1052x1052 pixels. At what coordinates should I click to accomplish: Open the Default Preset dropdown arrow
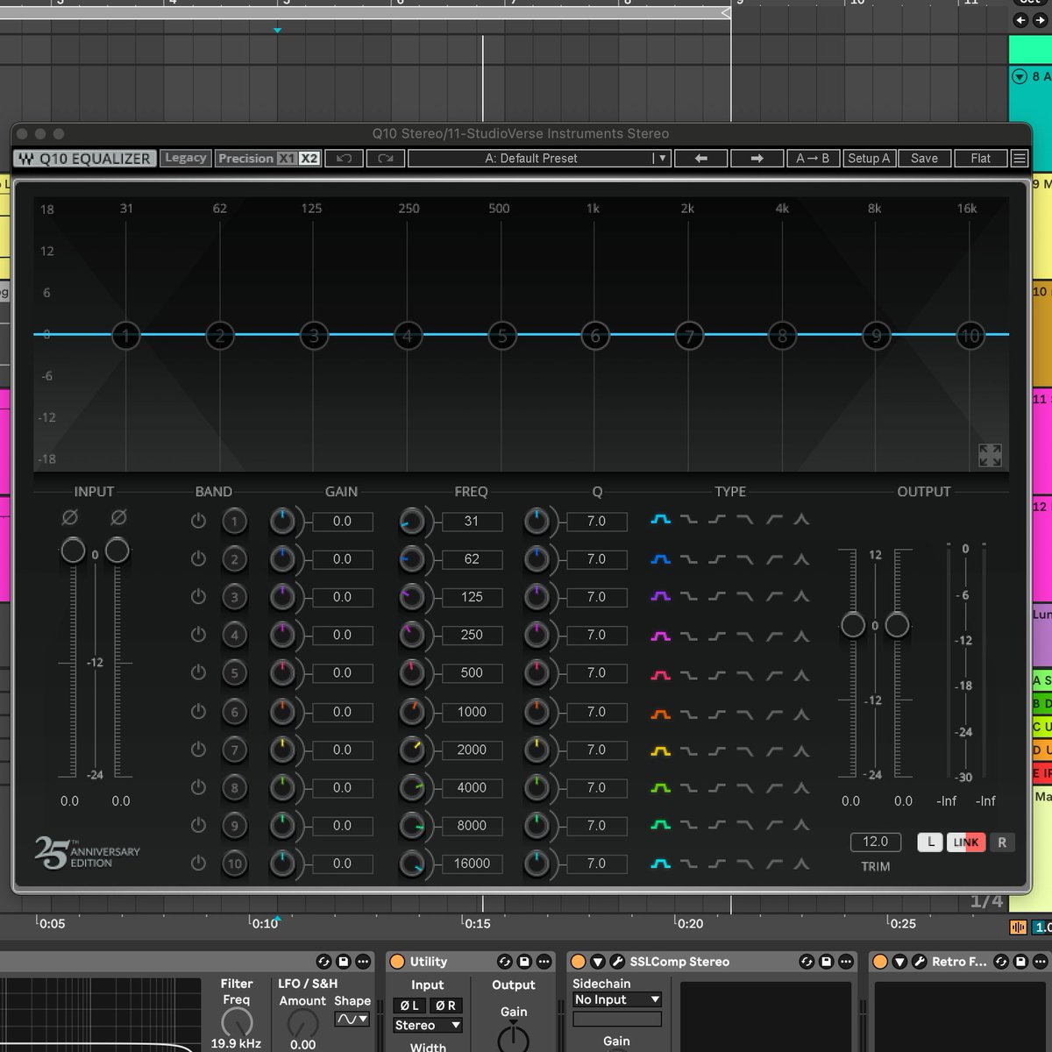tap(662, 159)
